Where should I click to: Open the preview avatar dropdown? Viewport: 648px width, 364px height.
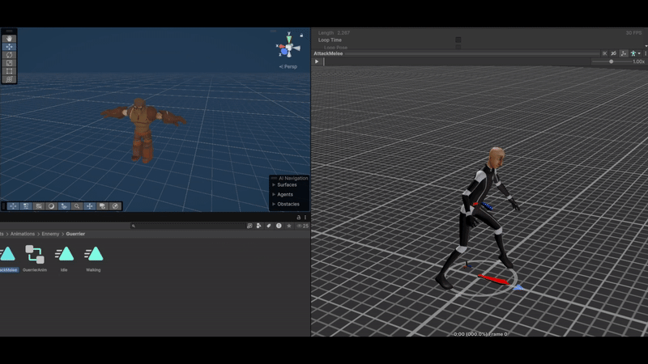tap(635, 53)
